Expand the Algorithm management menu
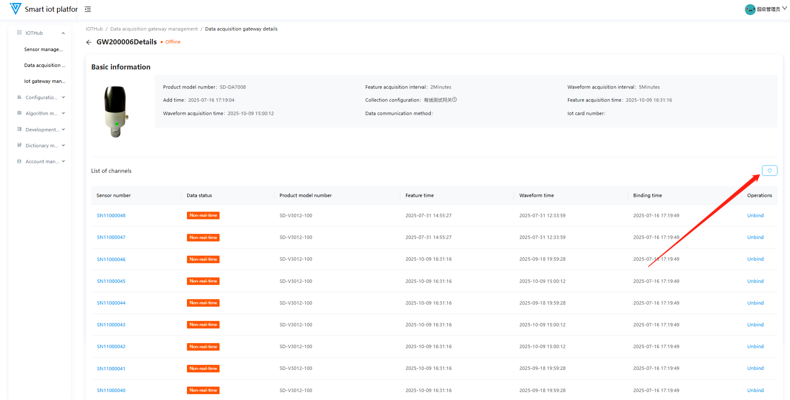 coord(63,113)
